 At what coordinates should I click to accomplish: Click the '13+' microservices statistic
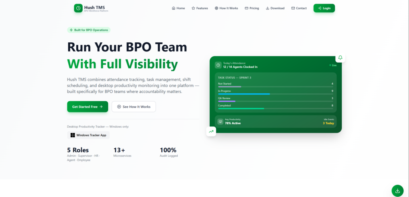pyautogui.click(x=119, y=150)
